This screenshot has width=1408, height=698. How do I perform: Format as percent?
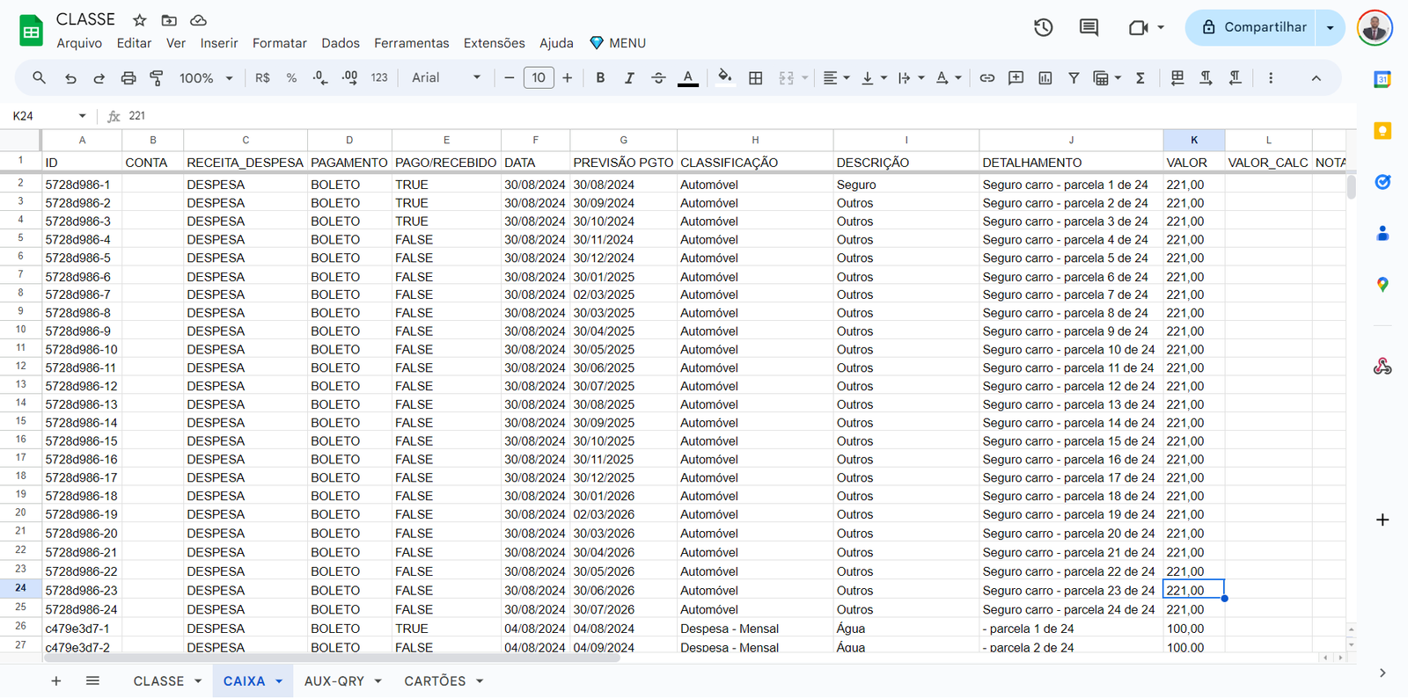click(291, 78)
